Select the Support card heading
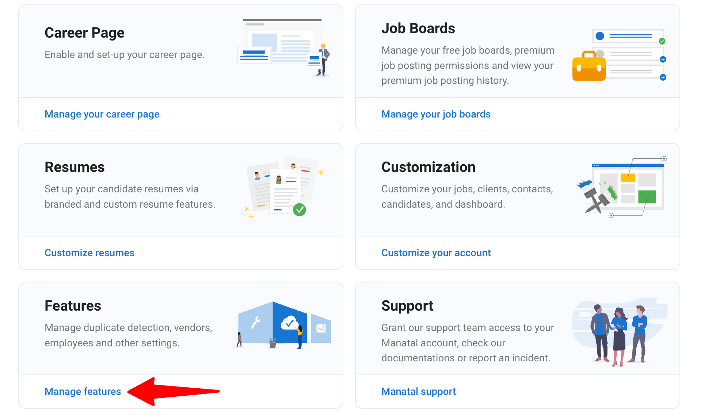Image resolution: width=716 pixels, height=419 pixels. pyautogui.click(x=407, y=306)
